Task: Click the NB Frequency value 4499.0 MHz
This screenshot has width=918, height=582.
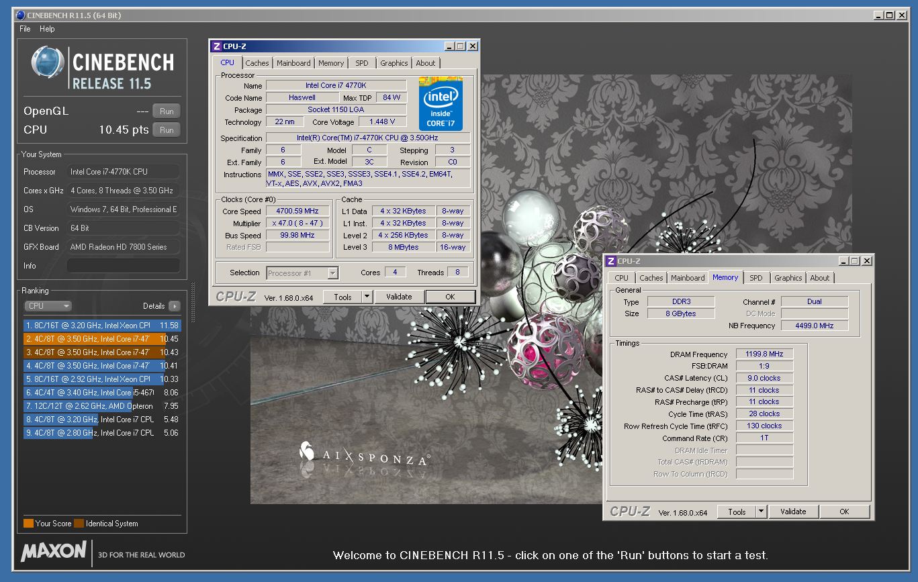Action: coord(815,326)
